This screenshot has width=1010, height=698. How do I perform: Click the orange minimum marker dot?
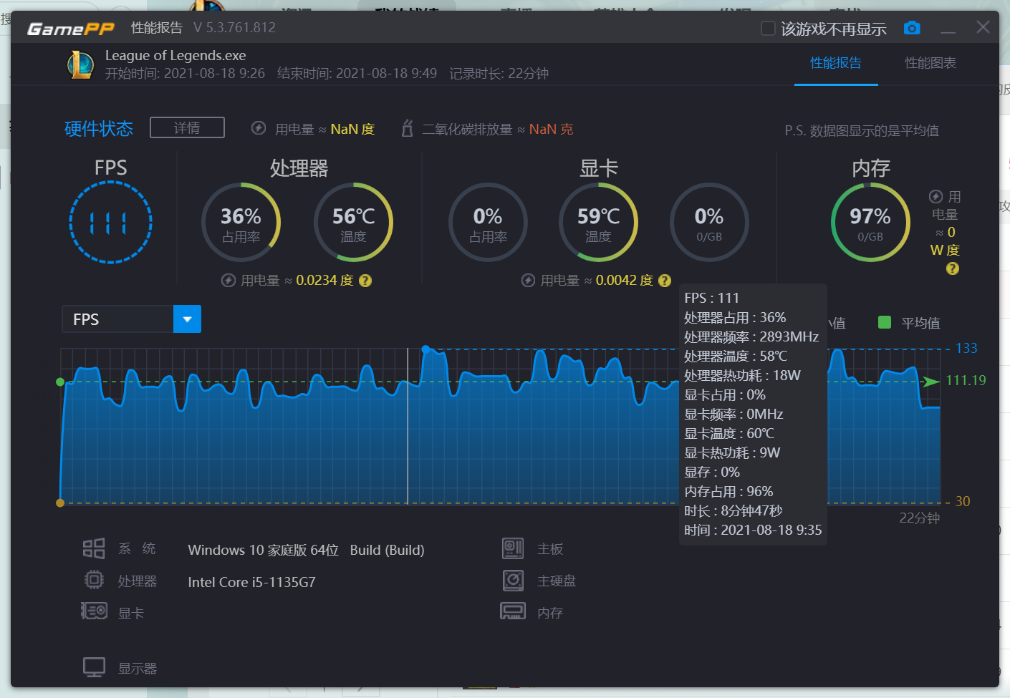(x=60, y=503)
